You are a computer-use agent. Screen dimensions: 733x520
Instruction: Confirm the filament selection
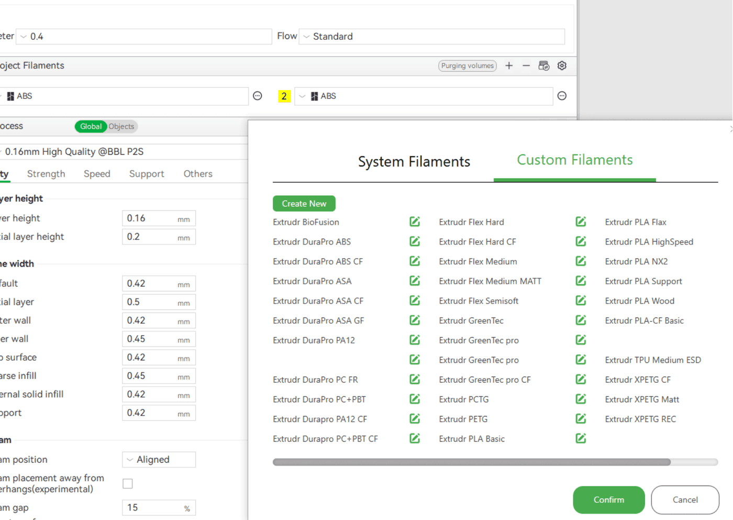pos(609,500)
